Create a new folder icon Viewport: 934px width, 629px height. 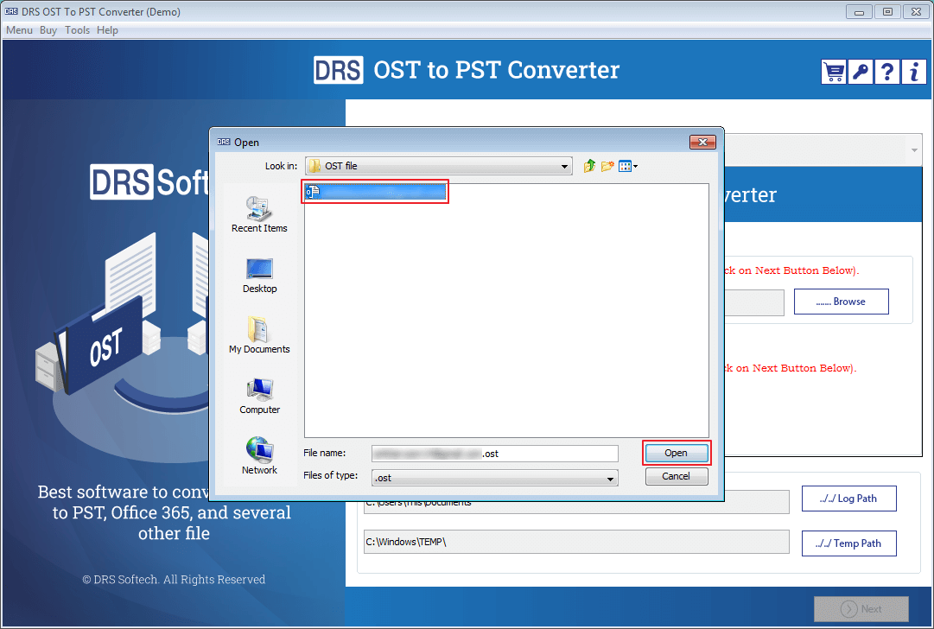[607, 166]
